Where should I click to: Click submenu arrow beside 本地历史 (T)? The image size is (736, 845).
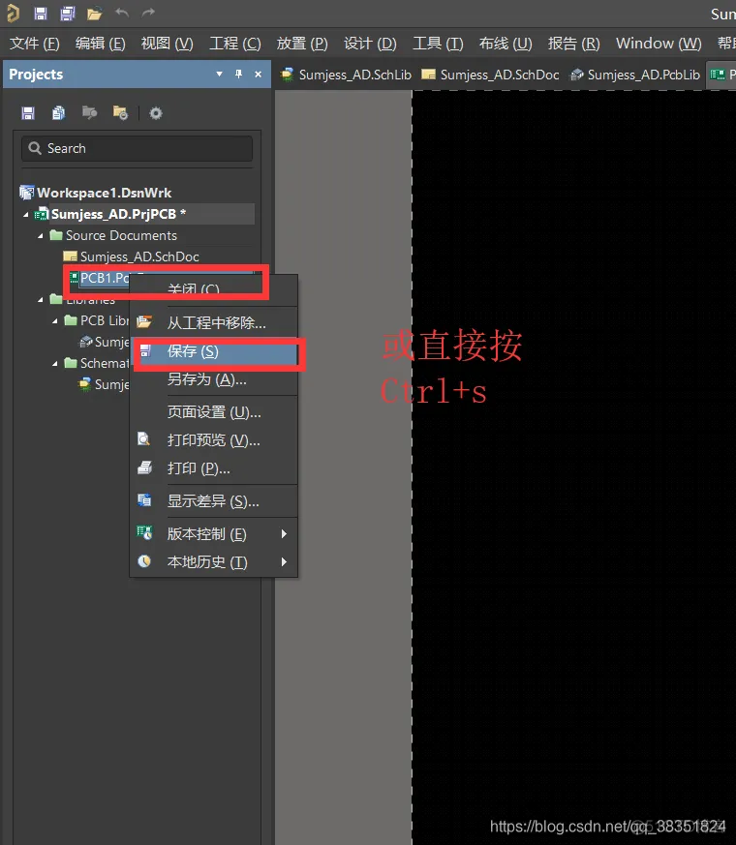coord(284,562)
